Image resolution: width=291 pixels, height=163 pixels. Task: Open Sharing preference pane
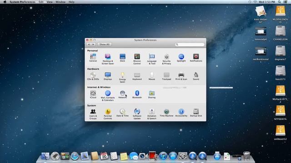152,94
